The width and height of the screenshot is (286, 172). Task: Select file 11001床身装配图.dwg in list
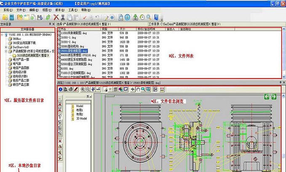pyautogui.click(x=74, y=33)
